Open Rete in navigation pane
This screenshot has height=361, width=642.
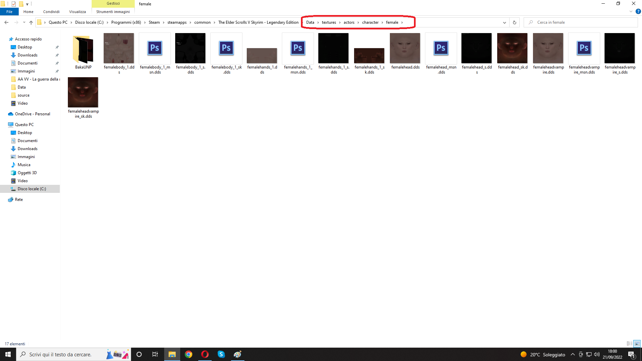tap(19, 200)
